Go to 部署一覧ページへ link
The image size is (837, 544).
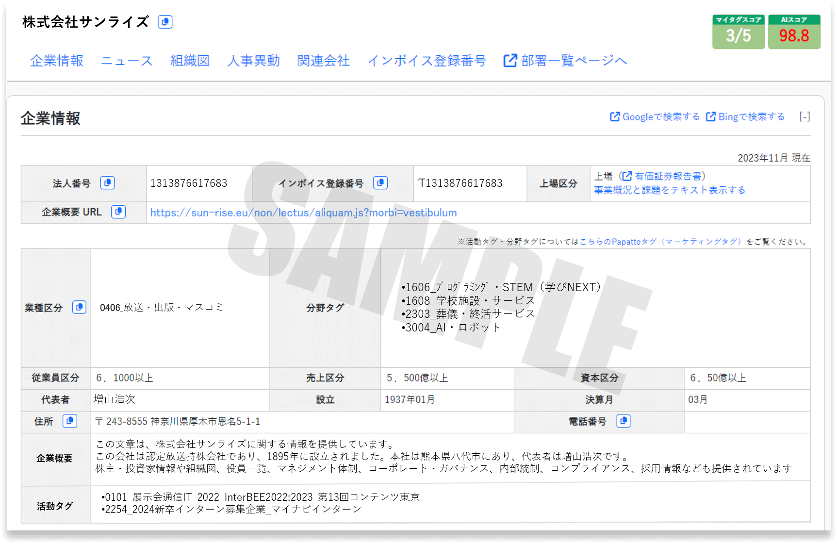(574, 61)
